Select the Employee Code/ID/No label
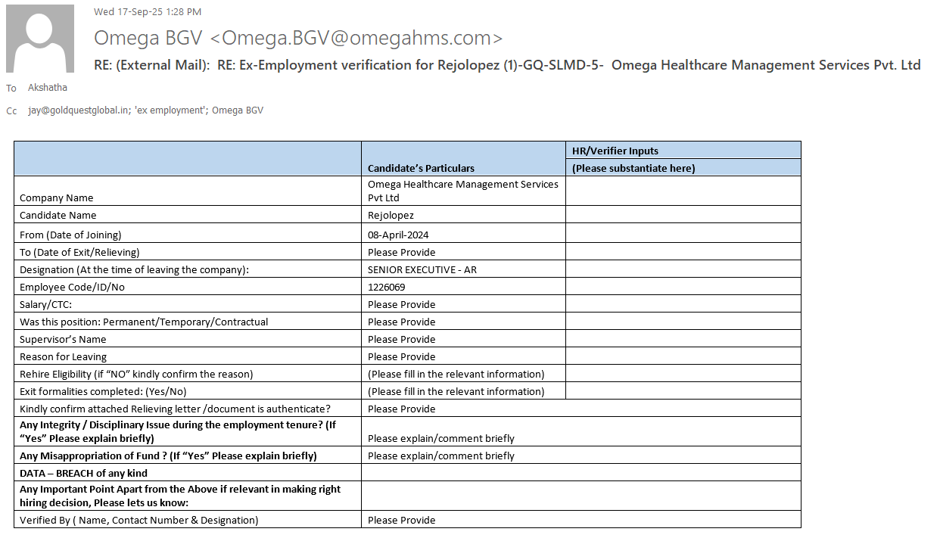Image resolution: width=940 pixels, height=538 pixels. click(72, 287)
